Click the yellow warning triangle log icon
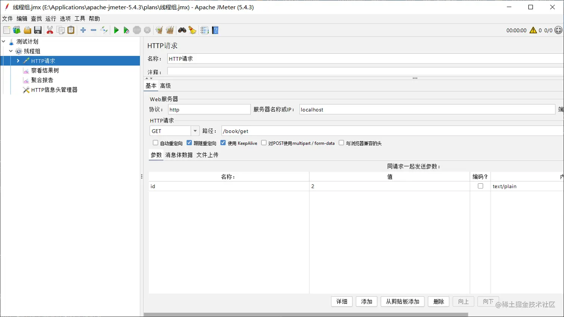The width and height of the screenshot is (564, 317). coord(533,30)
